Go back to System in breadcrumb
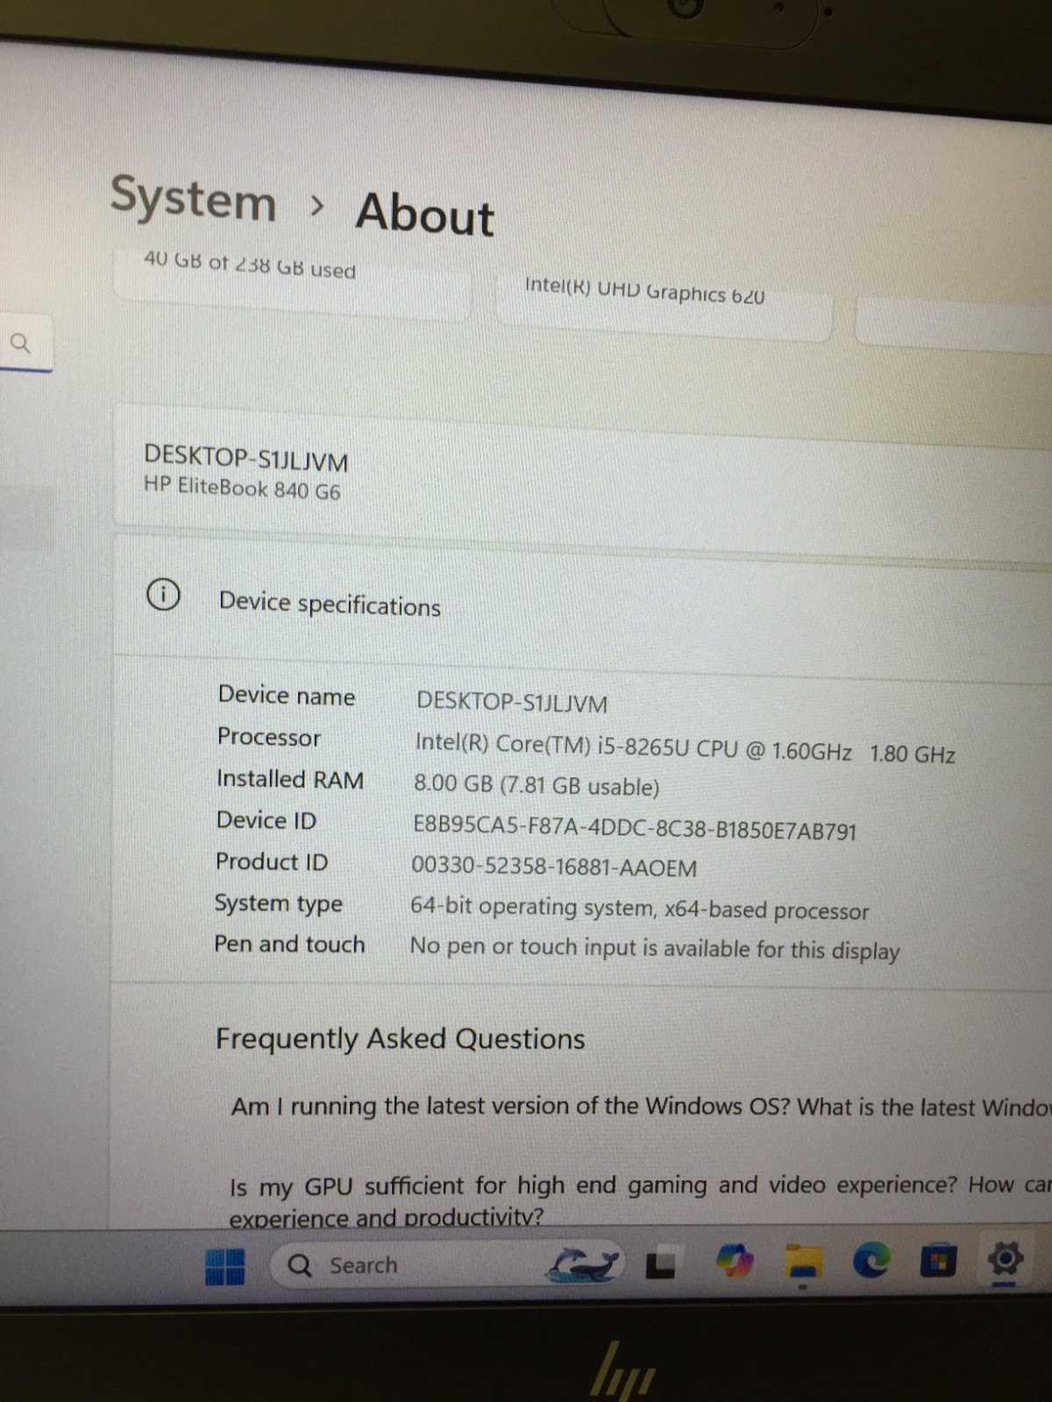 click(x=193, y=199)
